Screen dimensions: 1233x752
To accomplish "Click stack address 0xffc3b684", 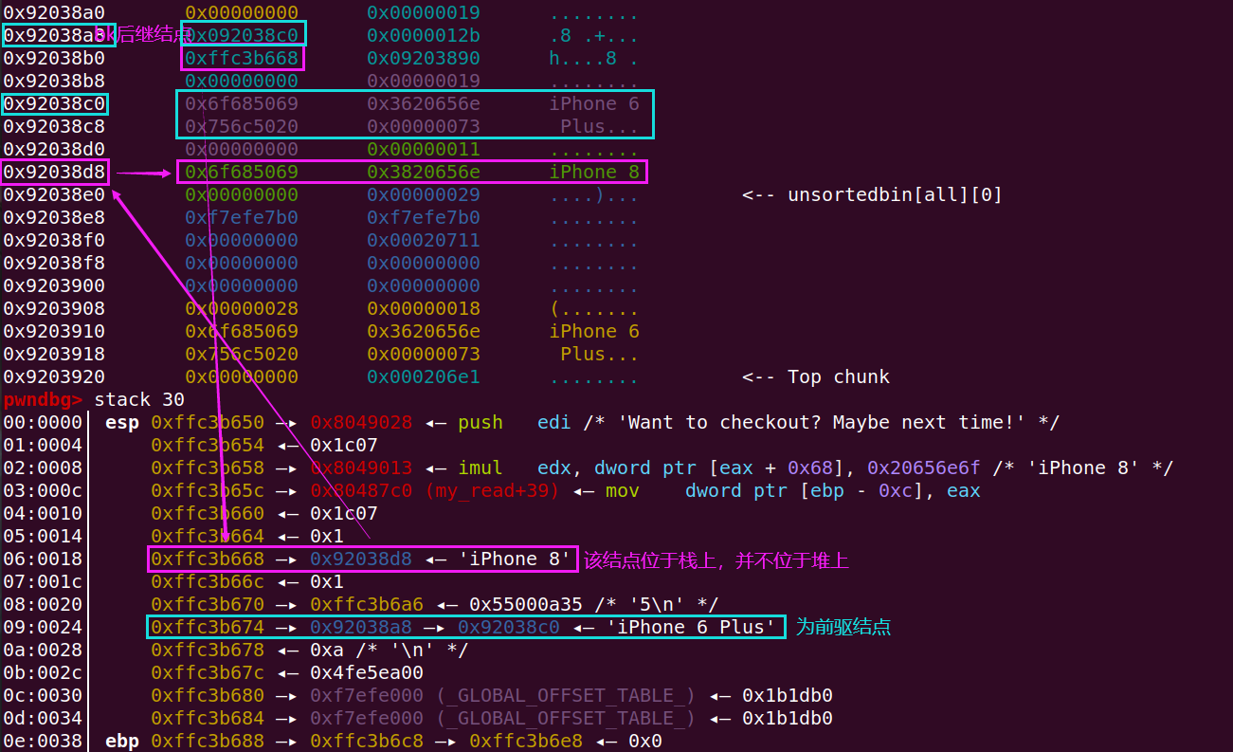I will 208,719.
